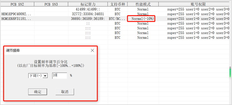The image size is (232, 105).
Task: Select the 32772:33504:34031 hashrate cell
Action: point(88,14)
